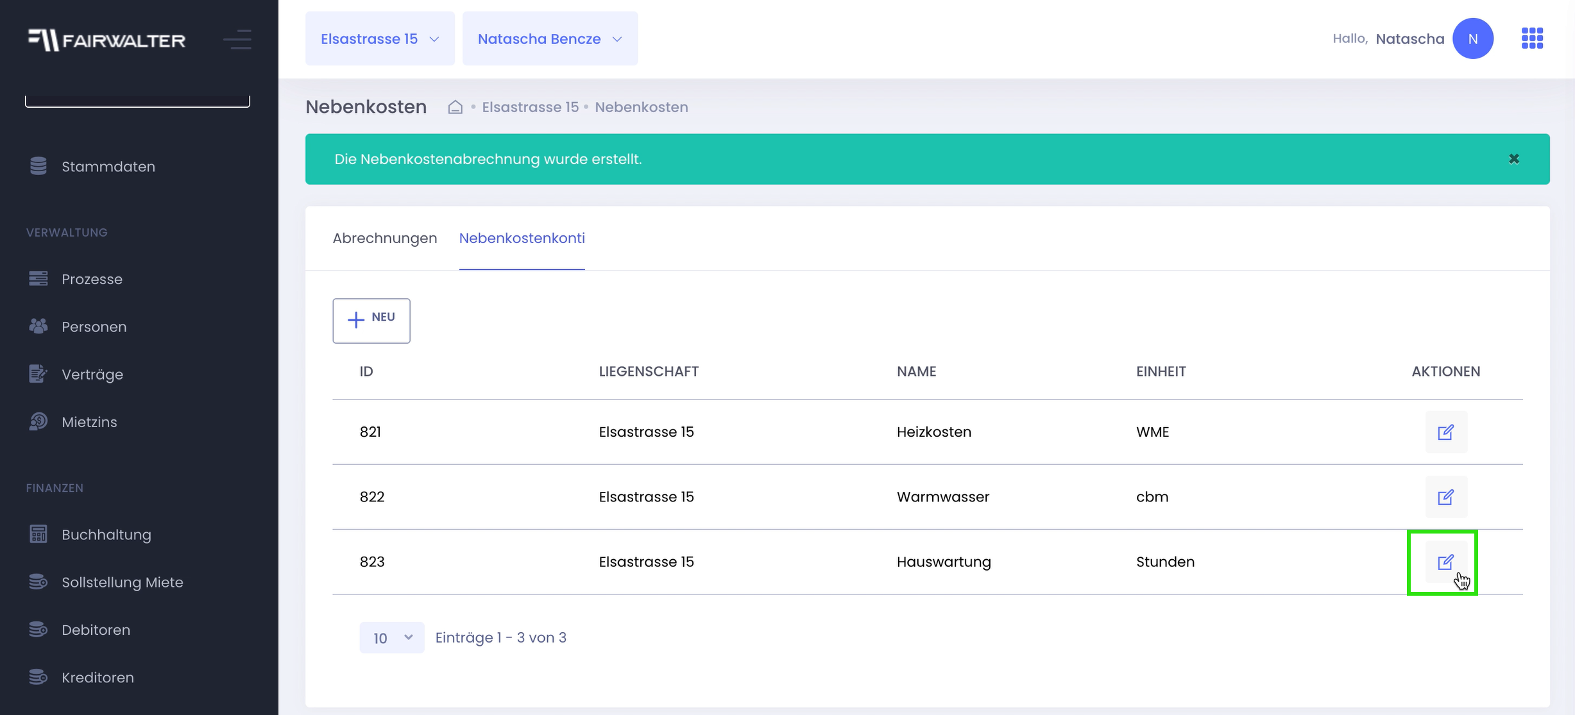Image resolution: width=1575 pixels, height=715 pixels.
Task: Open the apps grid menu
Action: click(x=1532, y=38)
